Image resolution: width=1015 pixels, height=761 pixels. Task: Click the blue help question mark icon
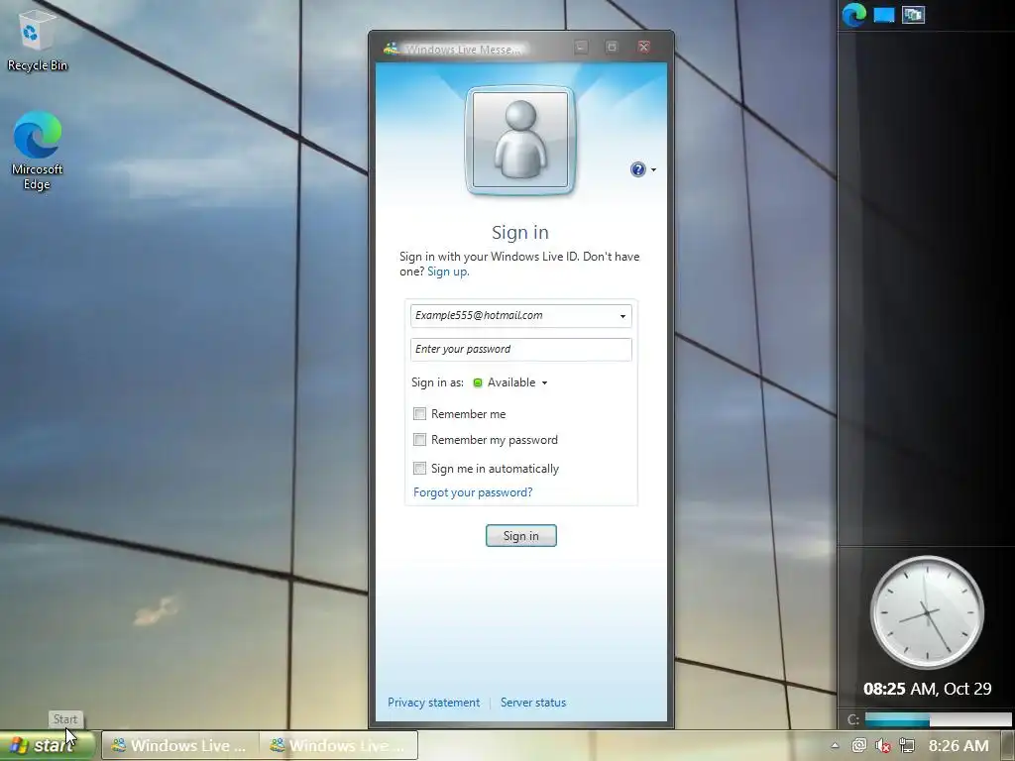click(637, 169)
